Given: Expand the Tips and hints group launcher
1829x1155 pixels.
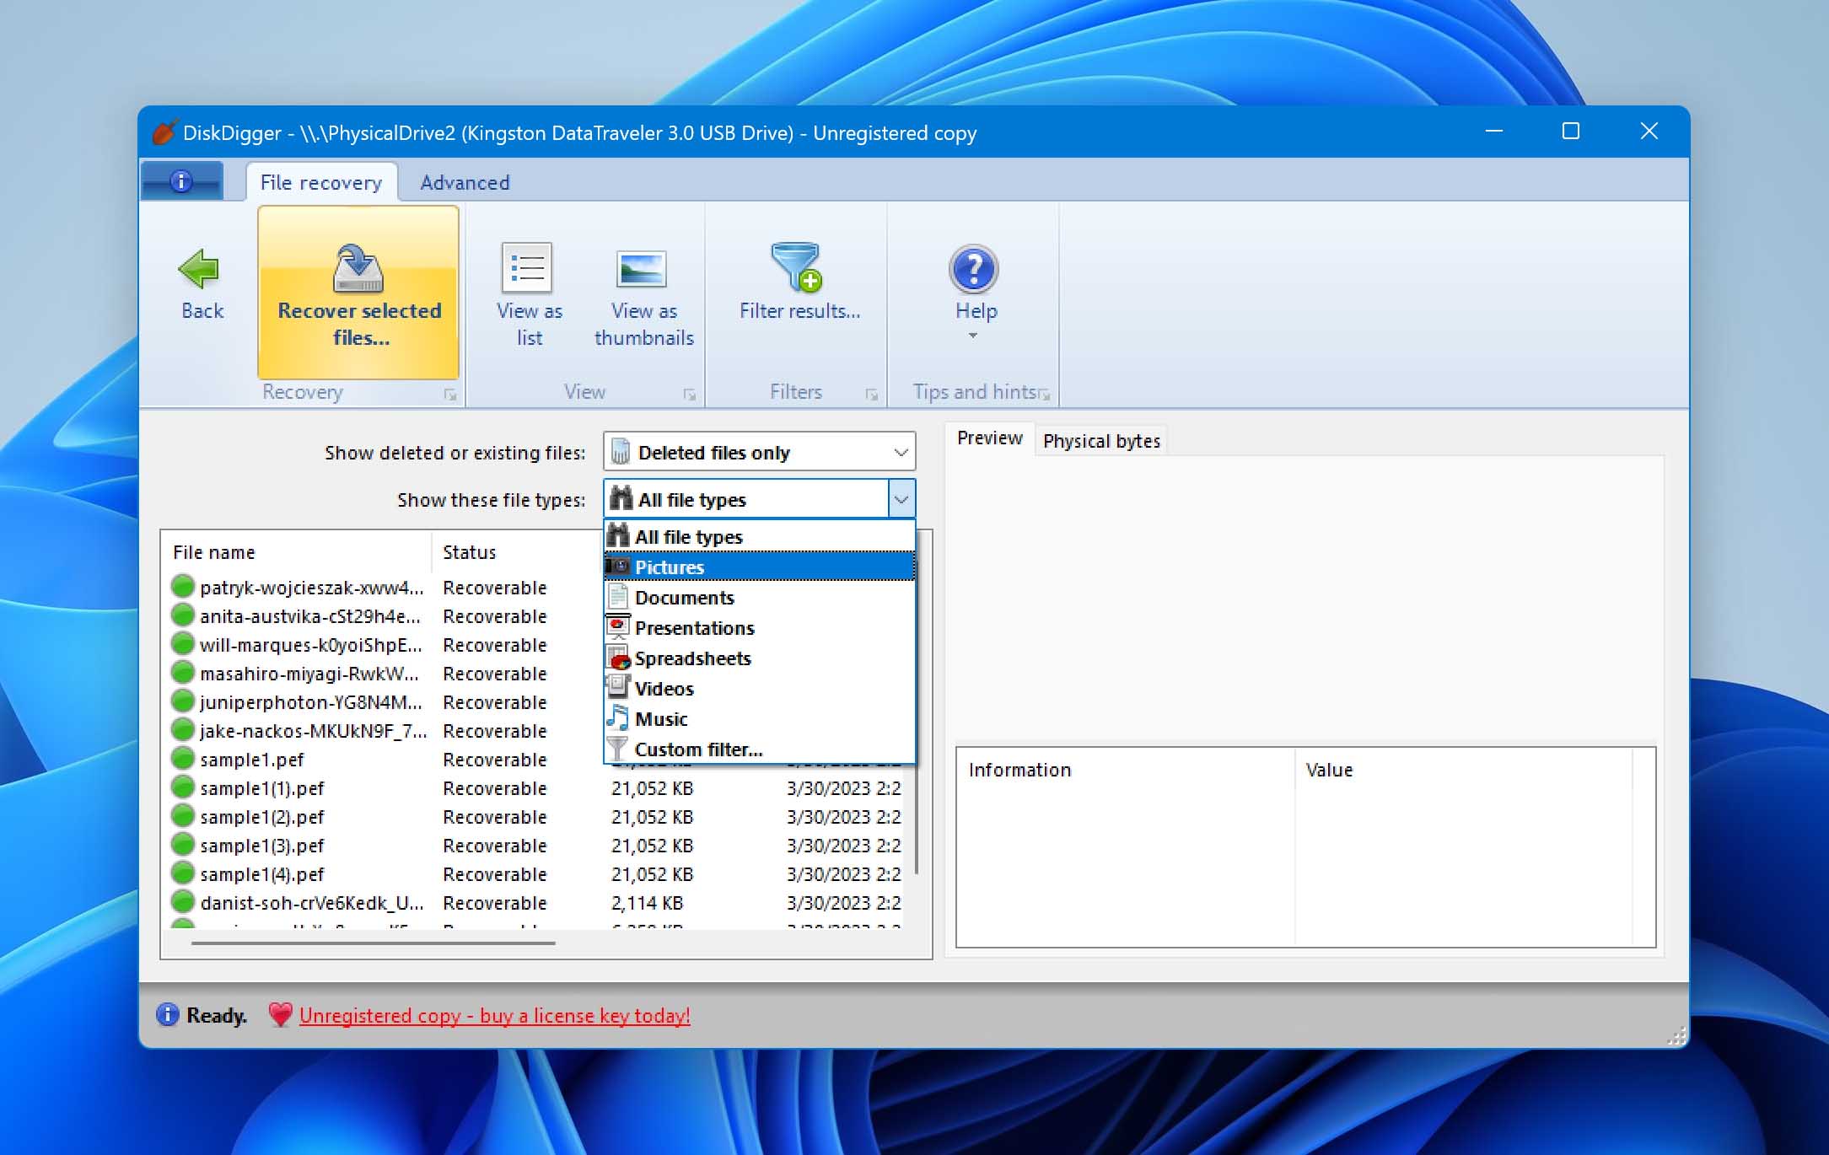Looking at the screenshot, I should [1045, 395].
